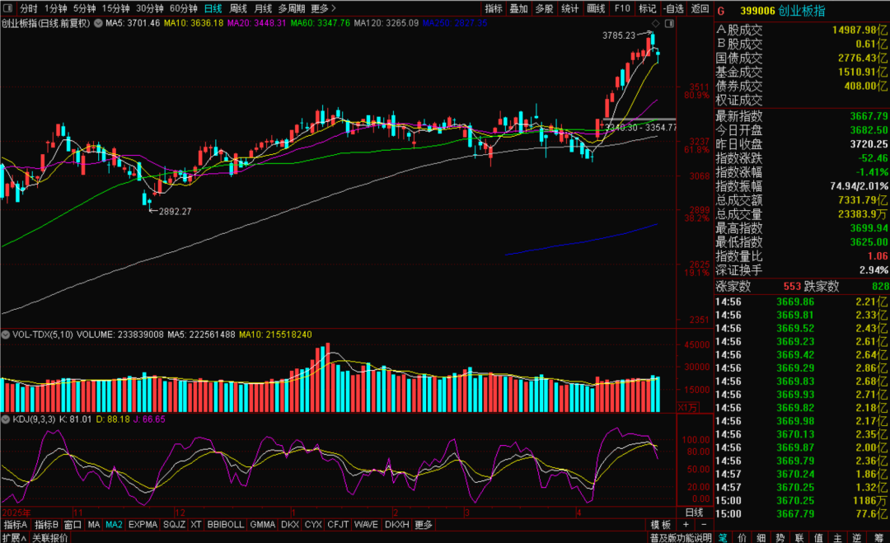Viewport: 890px width, 543px height.
Task: Open the 模板 template dropdown
Action: 661,525
